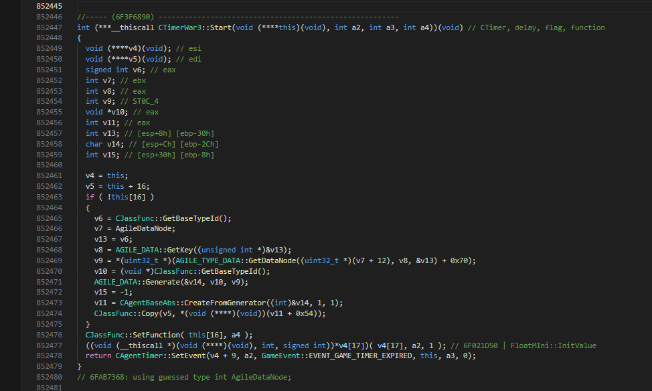The height and width of the screenshot is (391, 652).
Task: Click line number 852480
Action: [49, 377]
